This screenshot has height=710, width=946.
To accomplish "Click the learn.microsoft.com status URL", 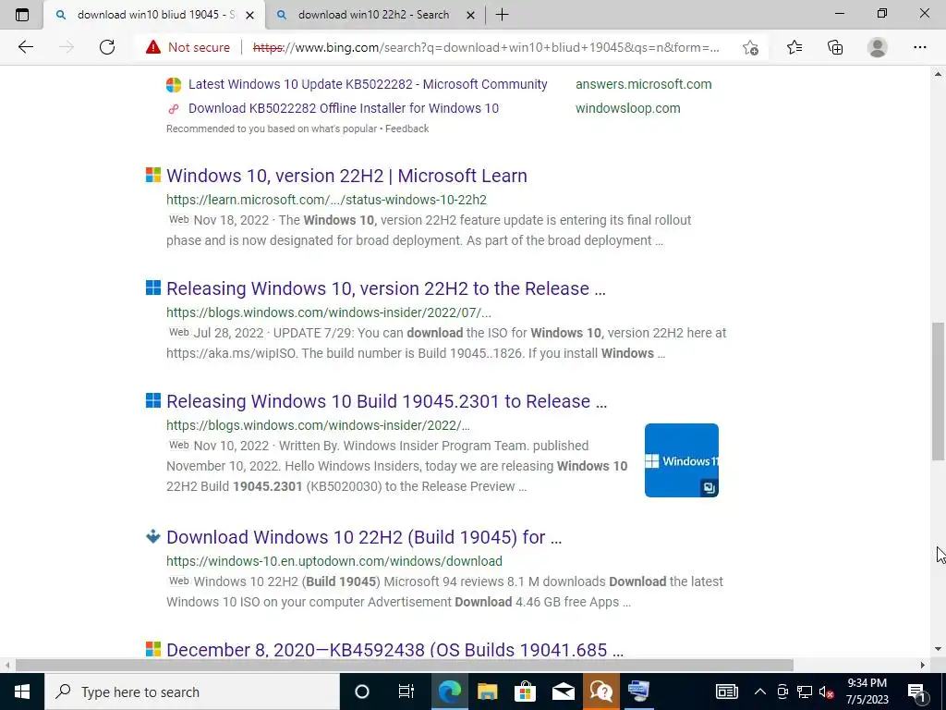I will 326,200.
